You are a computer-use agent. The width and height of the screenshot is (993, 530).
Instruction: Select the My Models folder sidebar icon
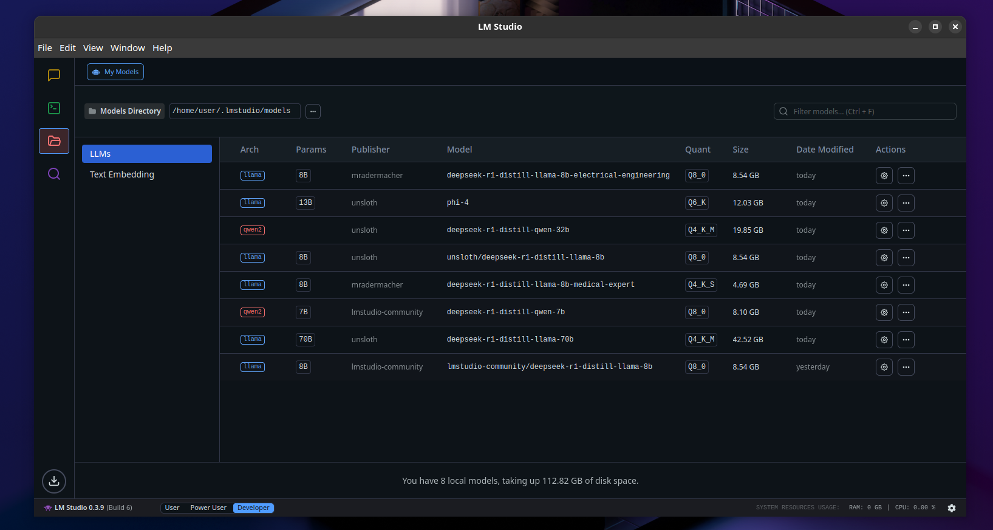[54, 141]
